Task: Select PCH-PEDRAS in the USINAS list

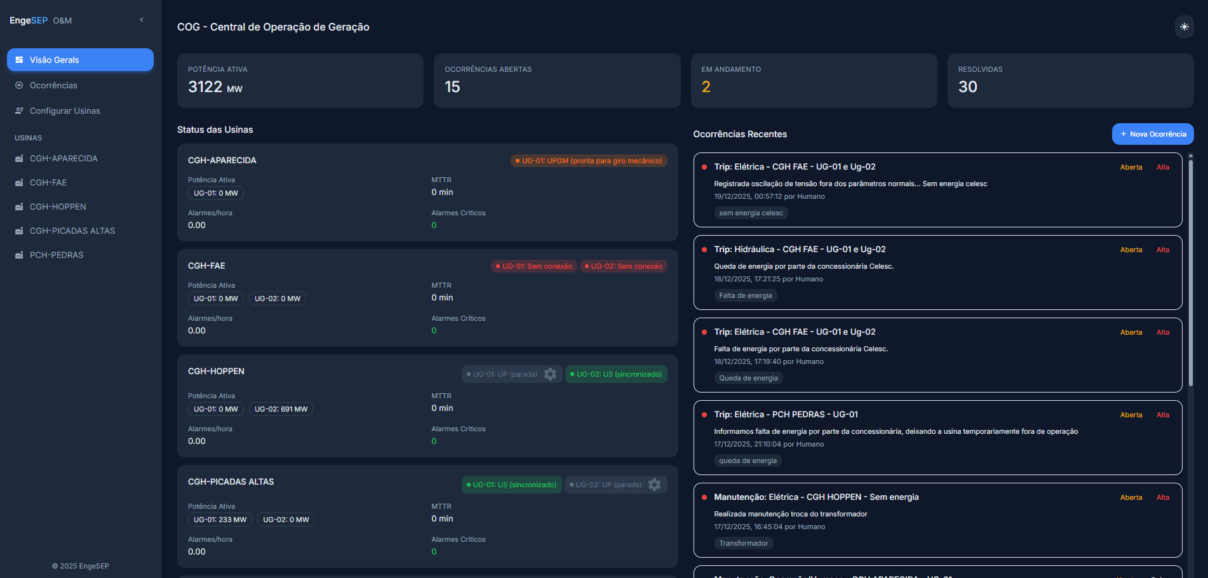Action: click(57, 254)
